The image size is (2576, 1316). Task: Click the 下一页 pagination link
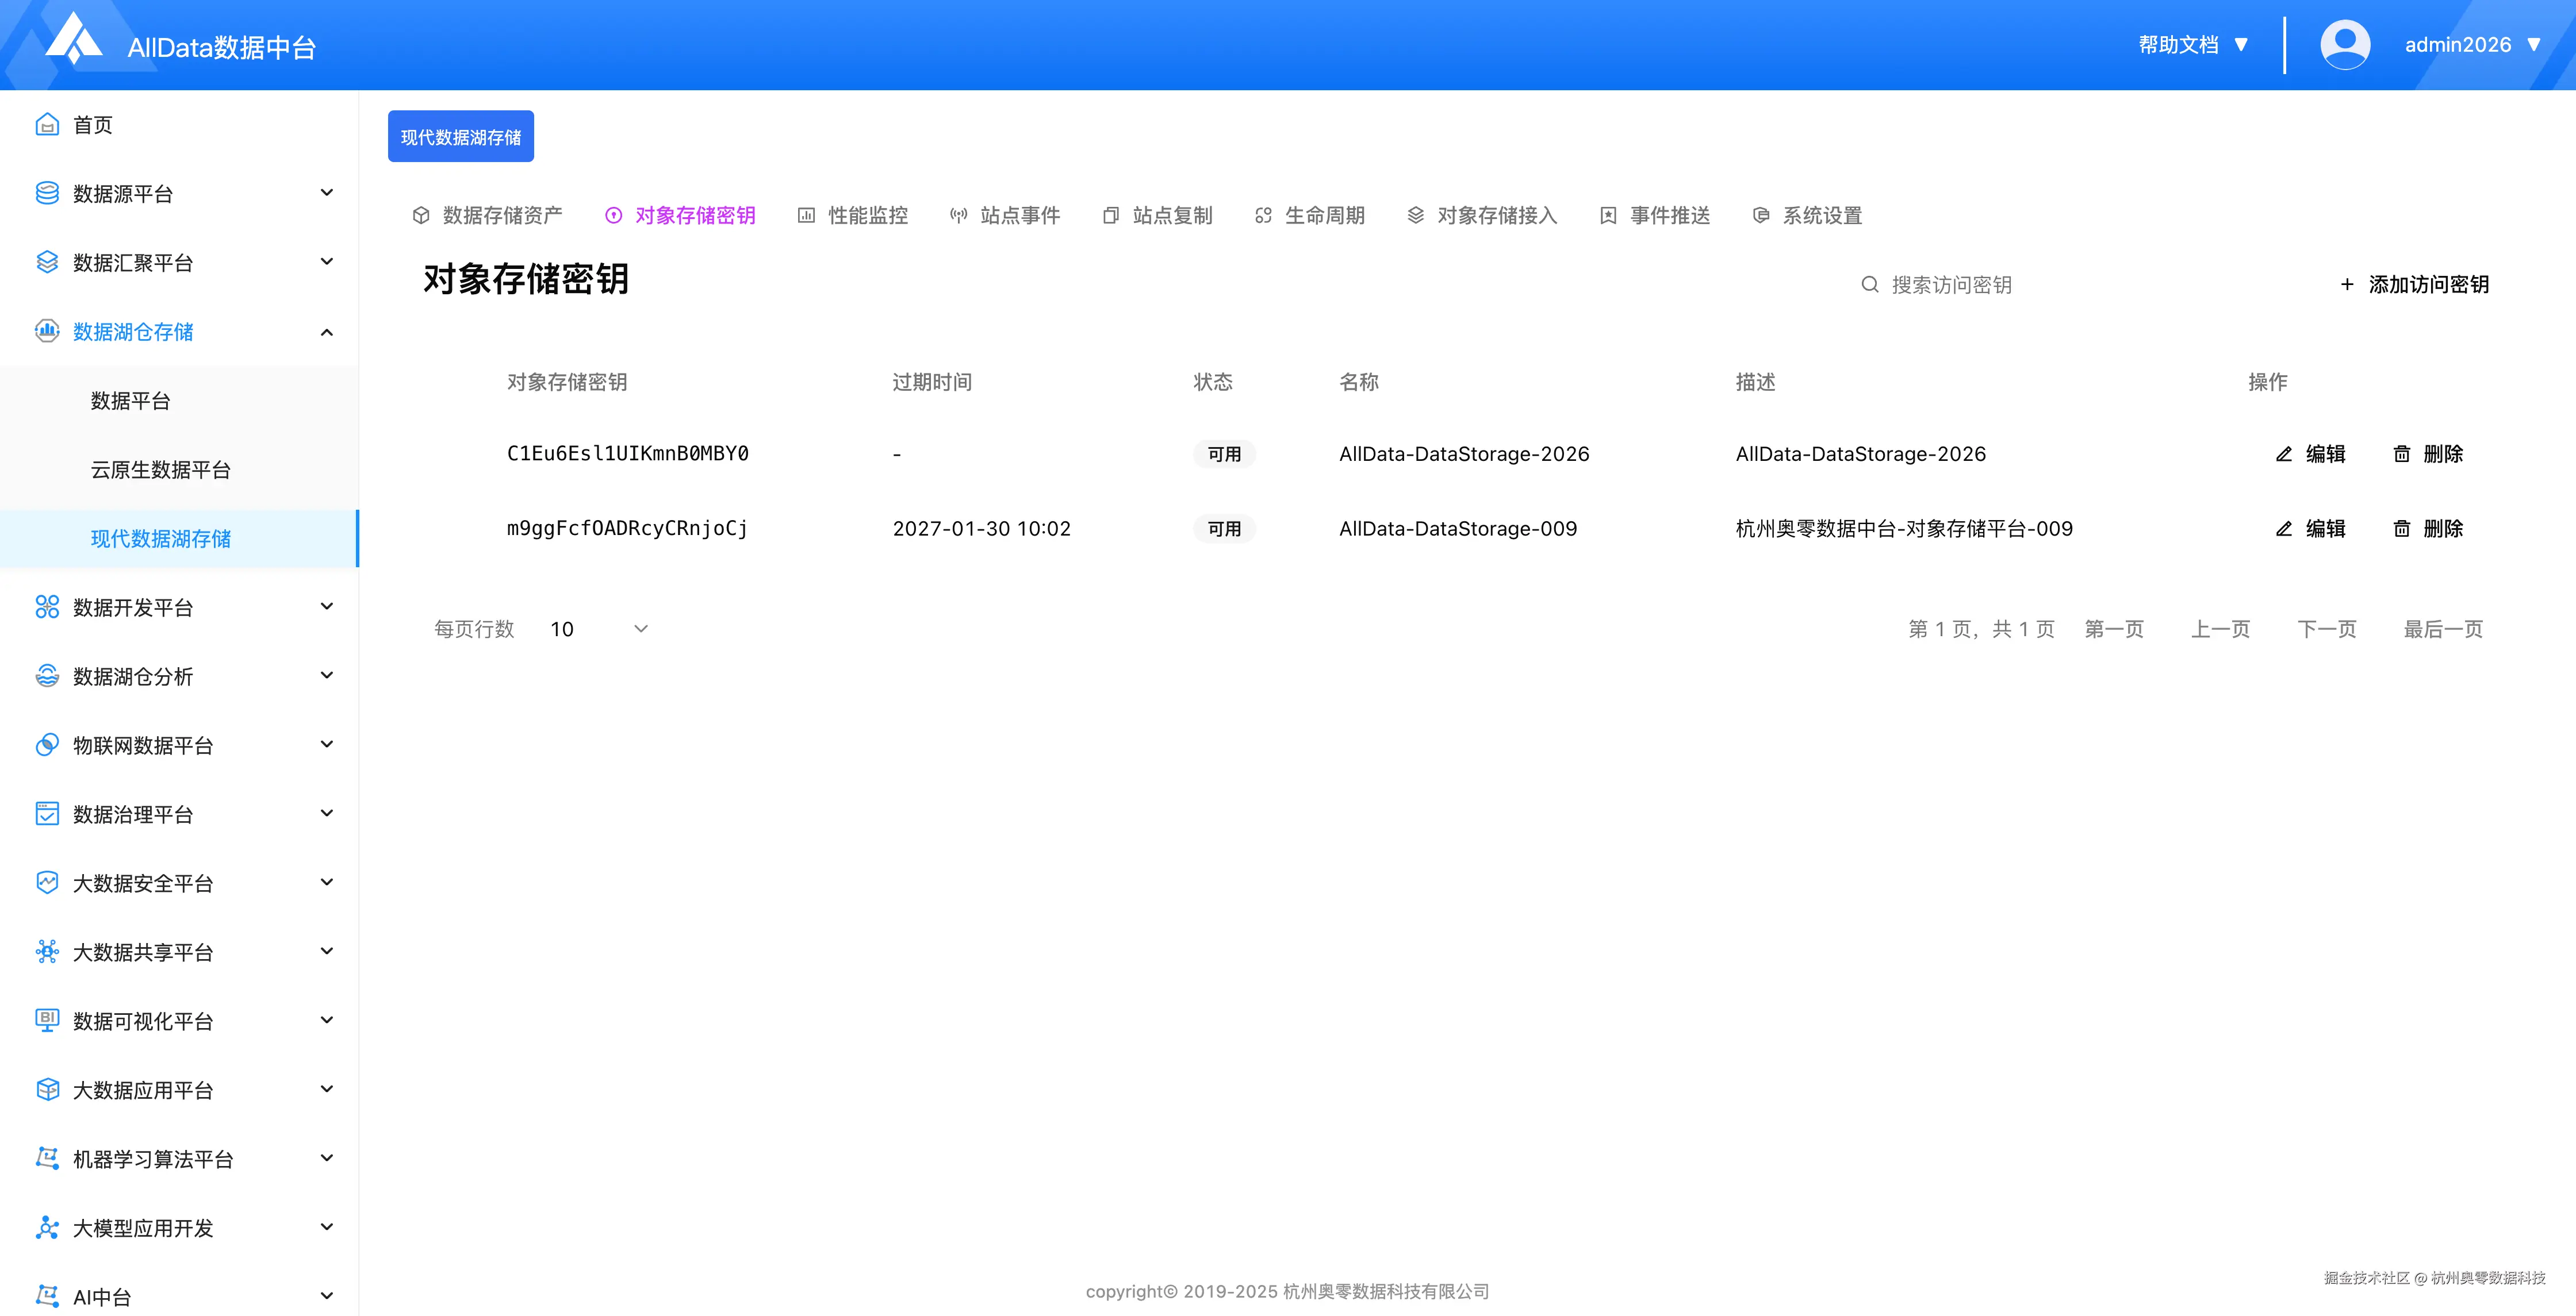point(2326,629)
